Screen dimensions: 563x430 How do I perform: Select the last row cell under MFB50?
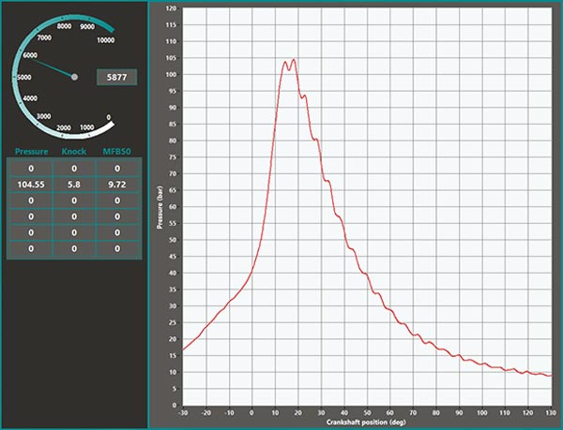click(x=117, y=248)
